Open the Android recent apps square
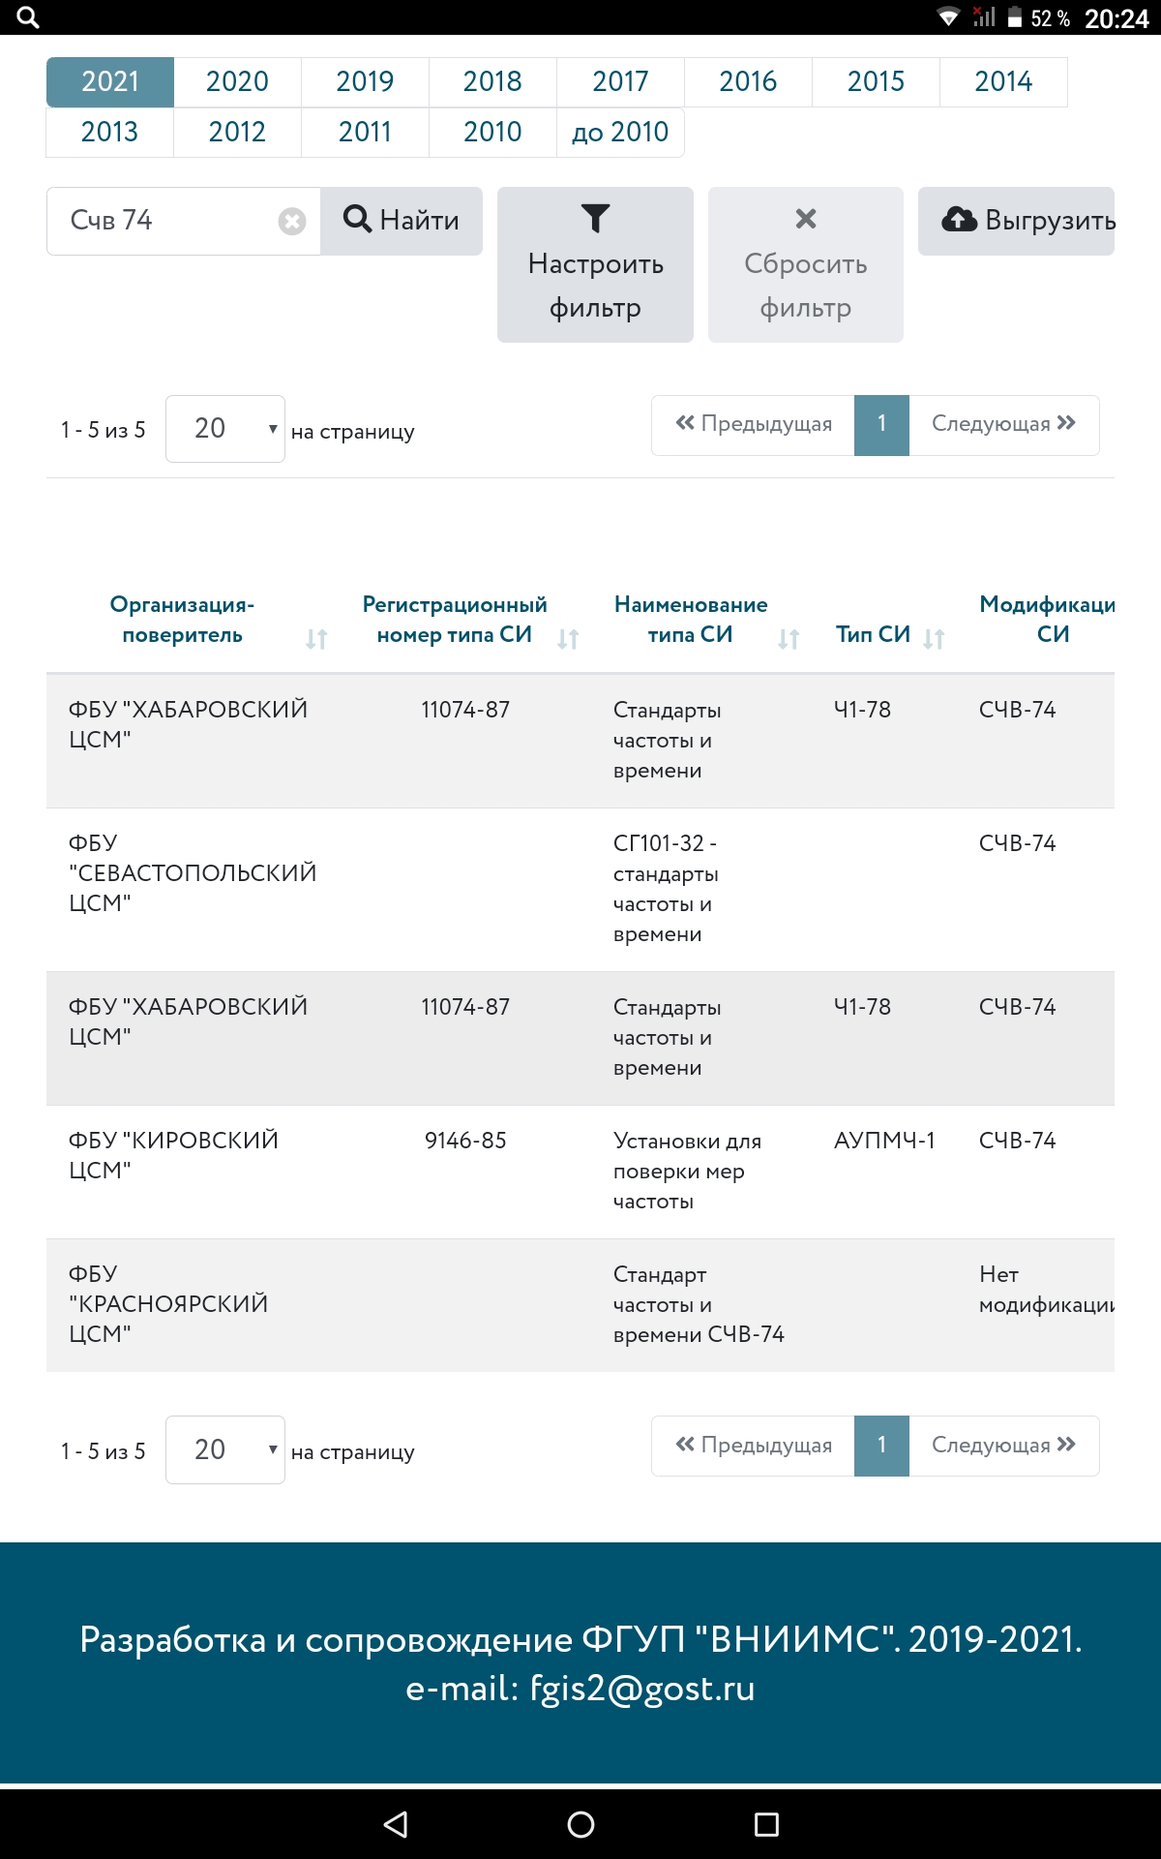Viewport: 1161px width, 1859px height. click(x=766, y=1824)
